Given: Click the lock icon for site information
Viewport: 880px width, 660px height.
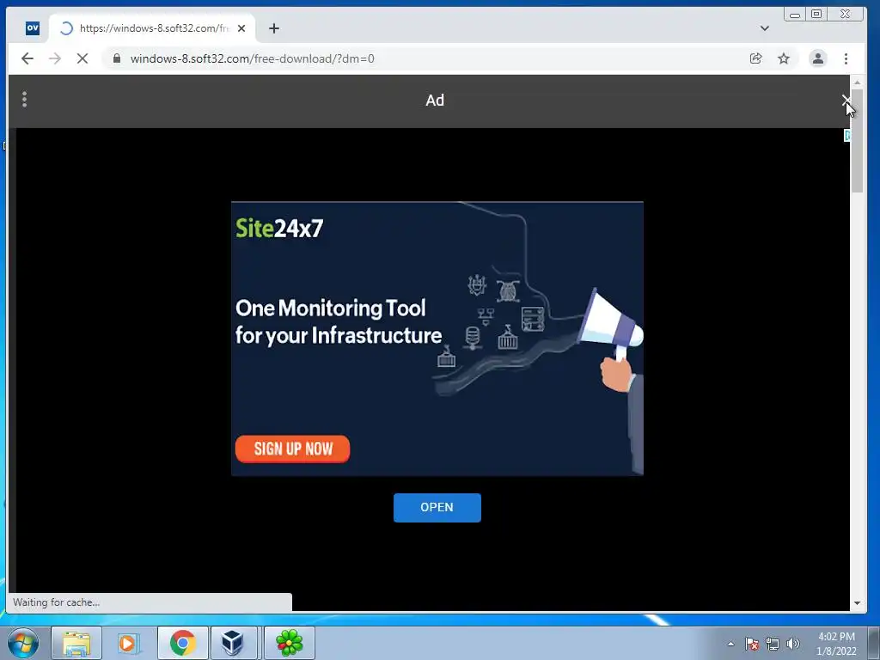Looking at the screenshot, I should [x=117, y=58].
